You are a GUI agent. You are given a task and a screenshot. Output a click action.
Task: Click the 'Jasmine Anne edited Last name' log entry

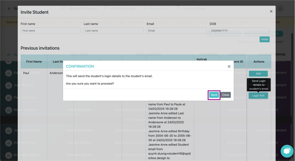point(166,120)
